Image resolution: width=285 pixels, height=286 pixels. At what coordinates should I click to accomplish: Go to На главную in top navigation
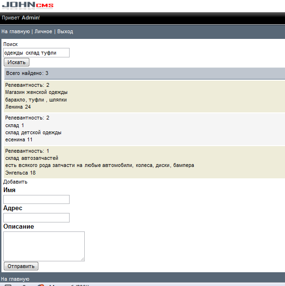(16, 32)
